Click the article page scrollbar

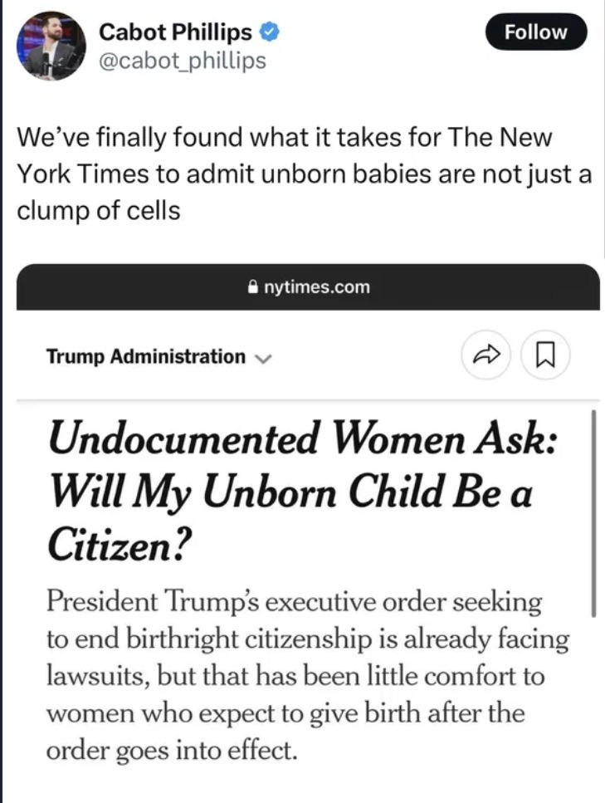[593, 514]
